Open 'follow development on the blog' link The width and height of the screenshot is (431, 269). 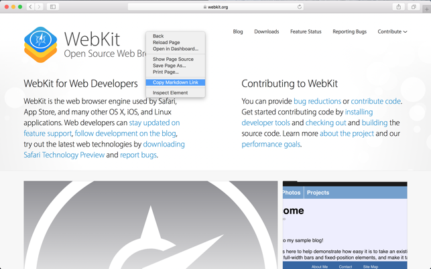[125, 133]
